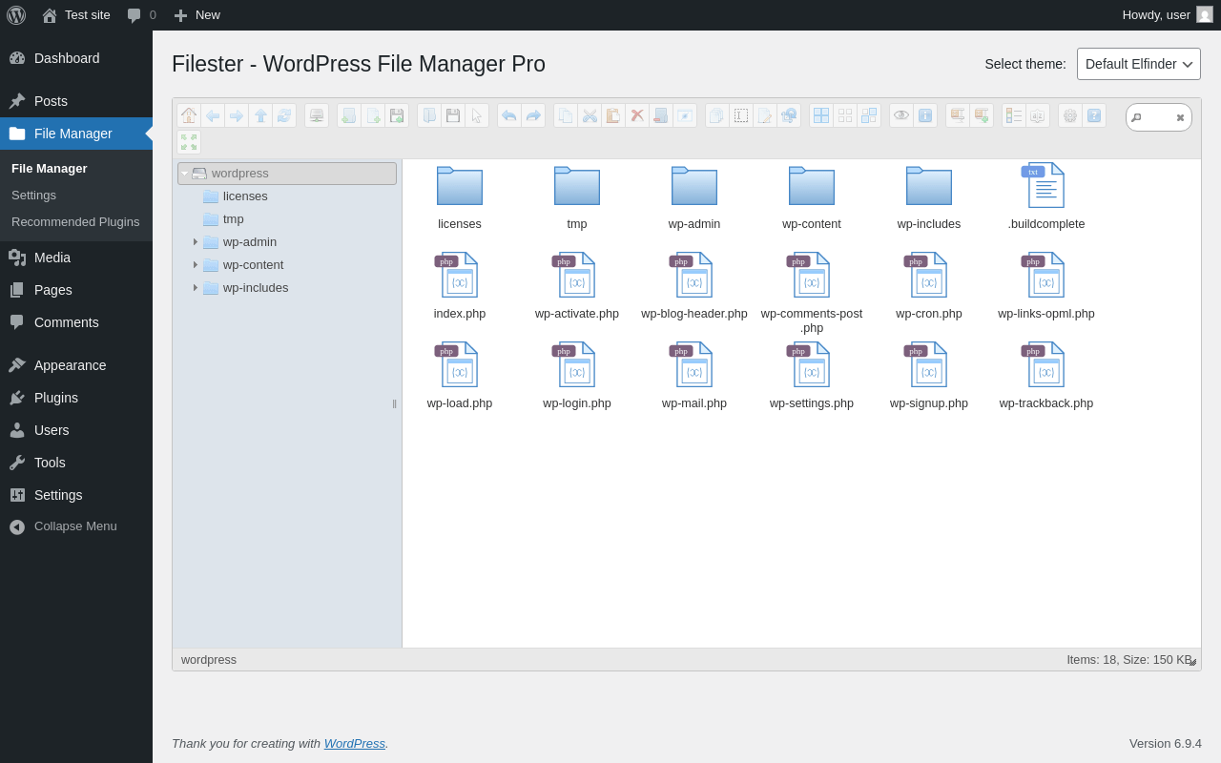Expand the wp-admin tree folder arrow
Image resolution: width=1221 pixels, height=763 pixels.
pos(196,242)
